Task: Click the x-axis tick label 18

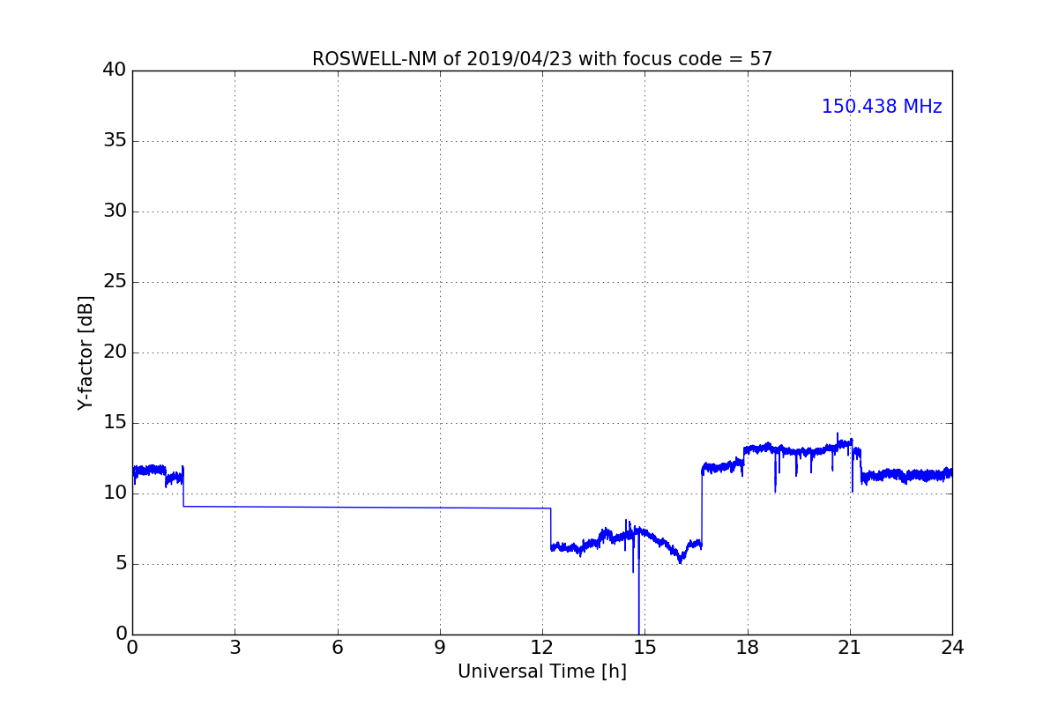Action: (748, 648)
